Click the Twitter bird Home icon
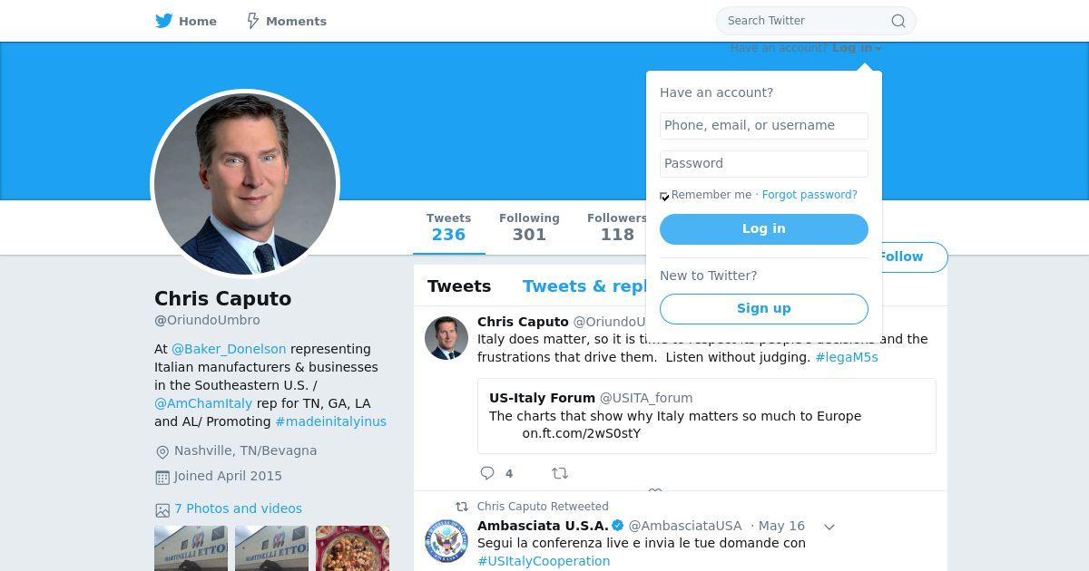Viewport: 1089px width, 571px height. point(163,21)
